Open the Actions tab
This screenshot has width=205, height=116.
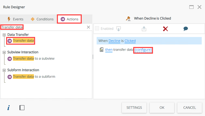pos(69,19)
